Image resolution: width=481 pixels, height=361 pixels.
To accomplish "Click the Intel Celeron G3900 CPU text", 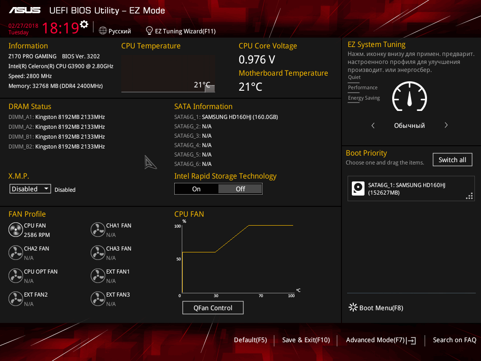I will [x=61, y=66].
